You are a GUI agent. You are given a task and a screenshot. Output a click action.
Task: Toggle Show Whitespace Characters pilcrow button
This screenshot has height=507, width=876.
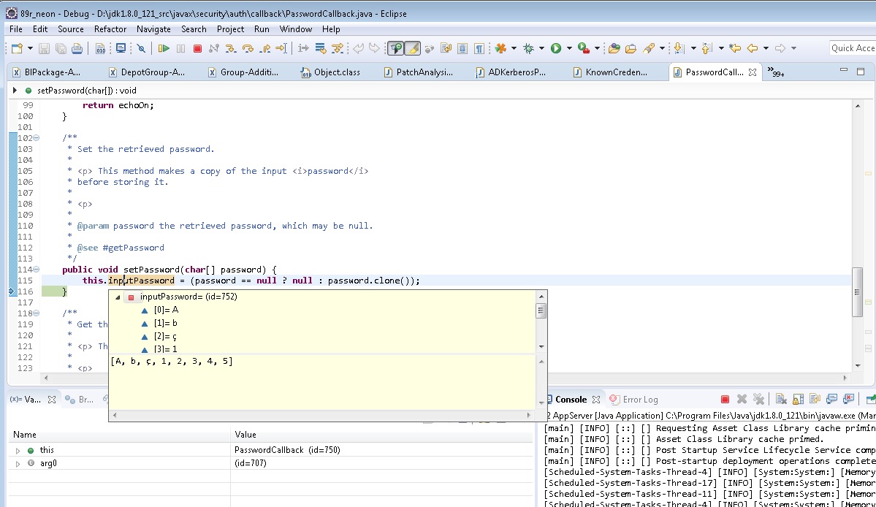pos(479,48)
